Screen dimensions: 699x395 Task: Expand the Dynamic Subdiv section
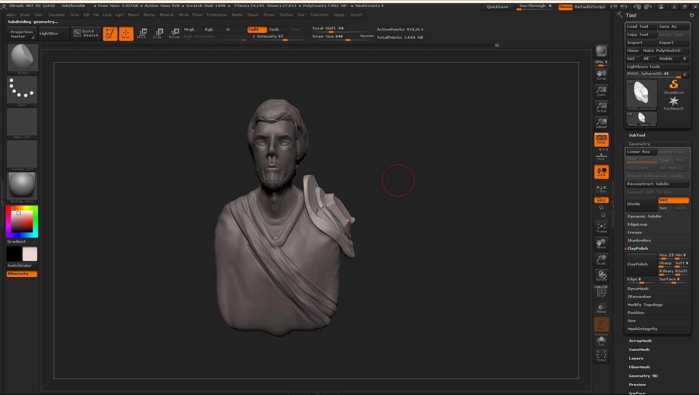(x=644, y=216)
